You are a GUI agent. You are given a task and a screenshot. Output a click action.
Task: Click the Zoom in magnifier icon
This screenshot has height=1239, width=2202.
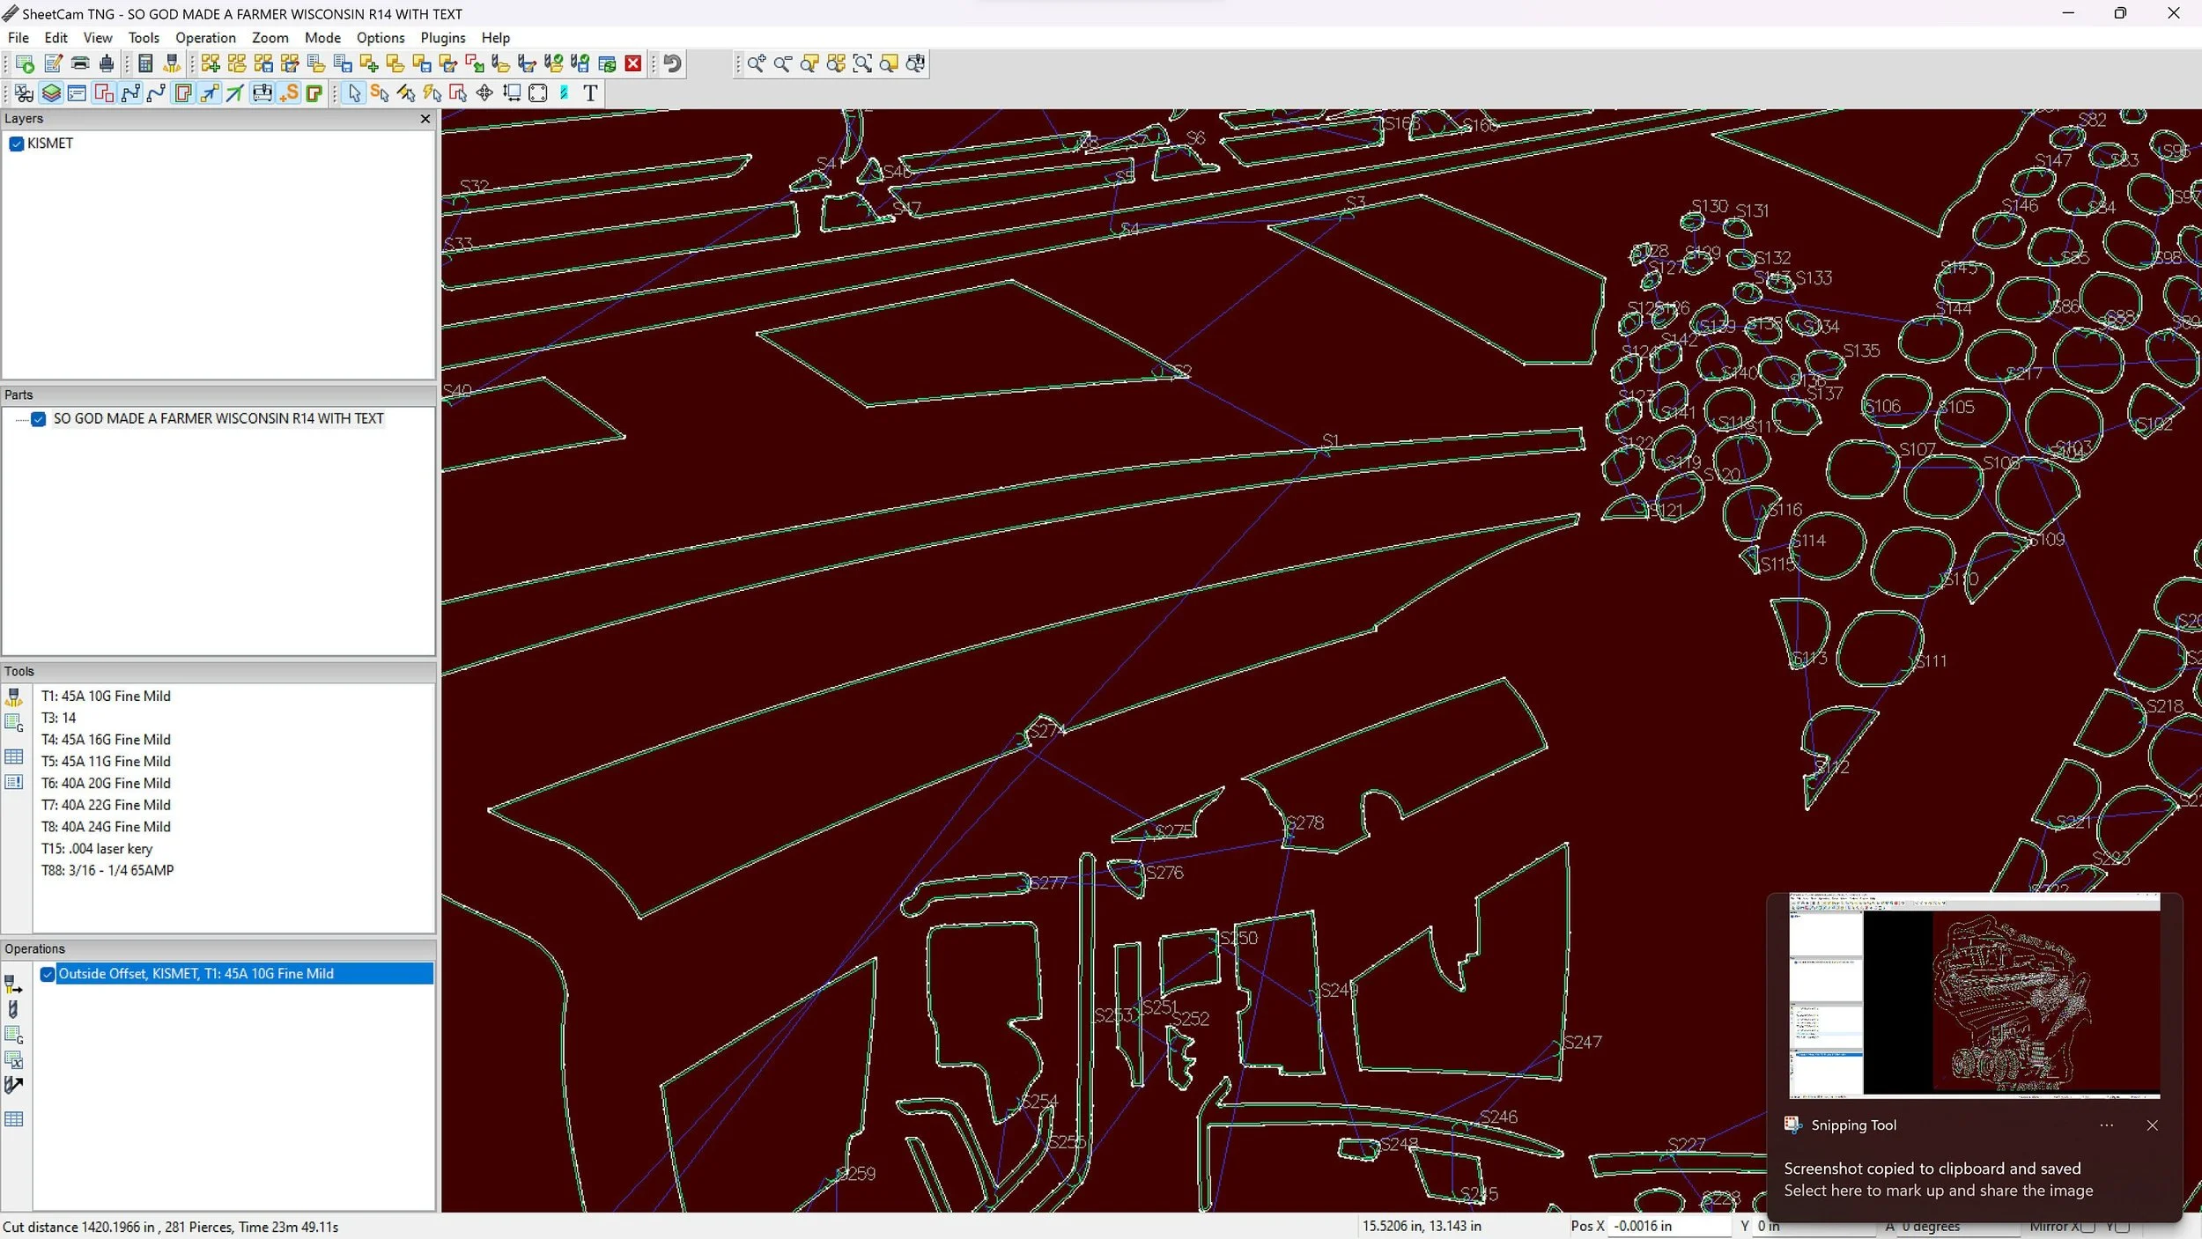click(756, 63)
